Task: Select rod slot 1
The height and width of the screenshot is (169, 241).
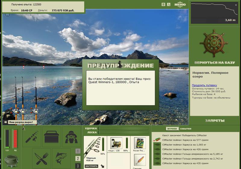Action: 78,151
